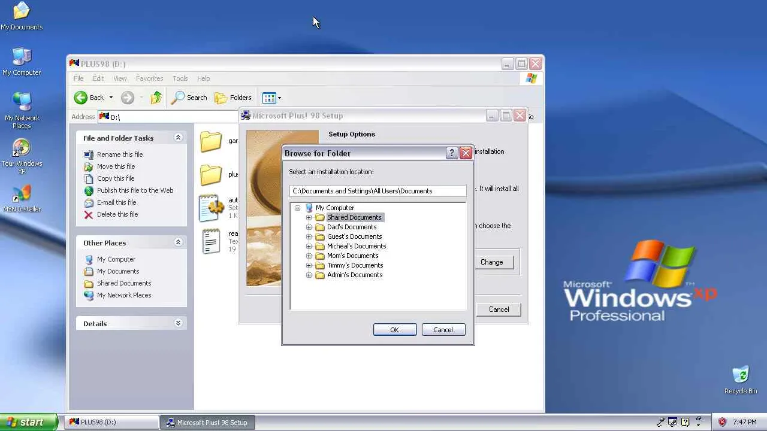Open the View menu in Explorer
This screenshot has width=767, height=431.
click(120, 78)
